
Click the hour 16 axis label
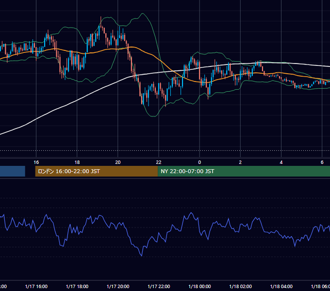pos(36,162)
